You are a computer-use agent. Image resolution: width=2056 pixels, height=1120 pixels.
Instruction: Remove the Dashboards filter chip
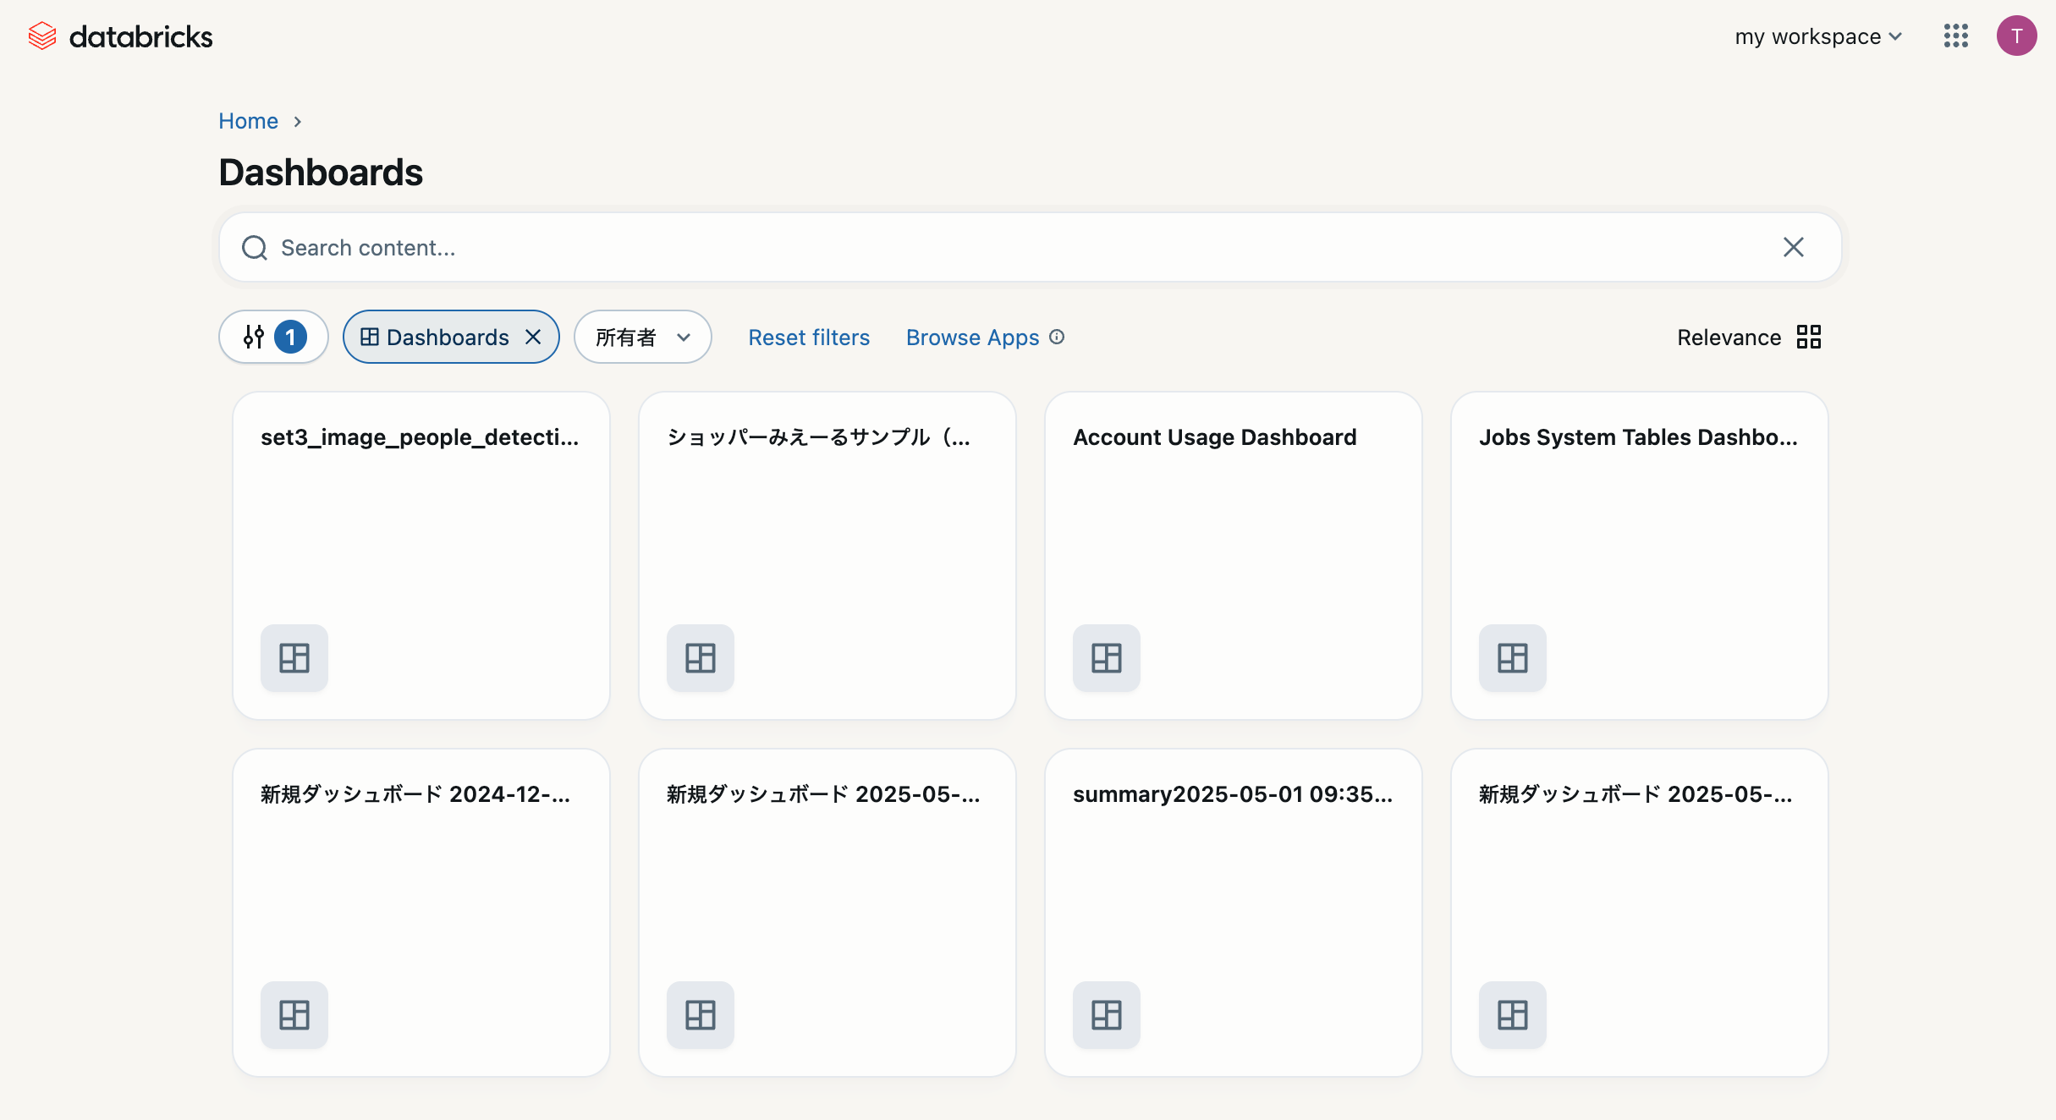click(533, 337)
